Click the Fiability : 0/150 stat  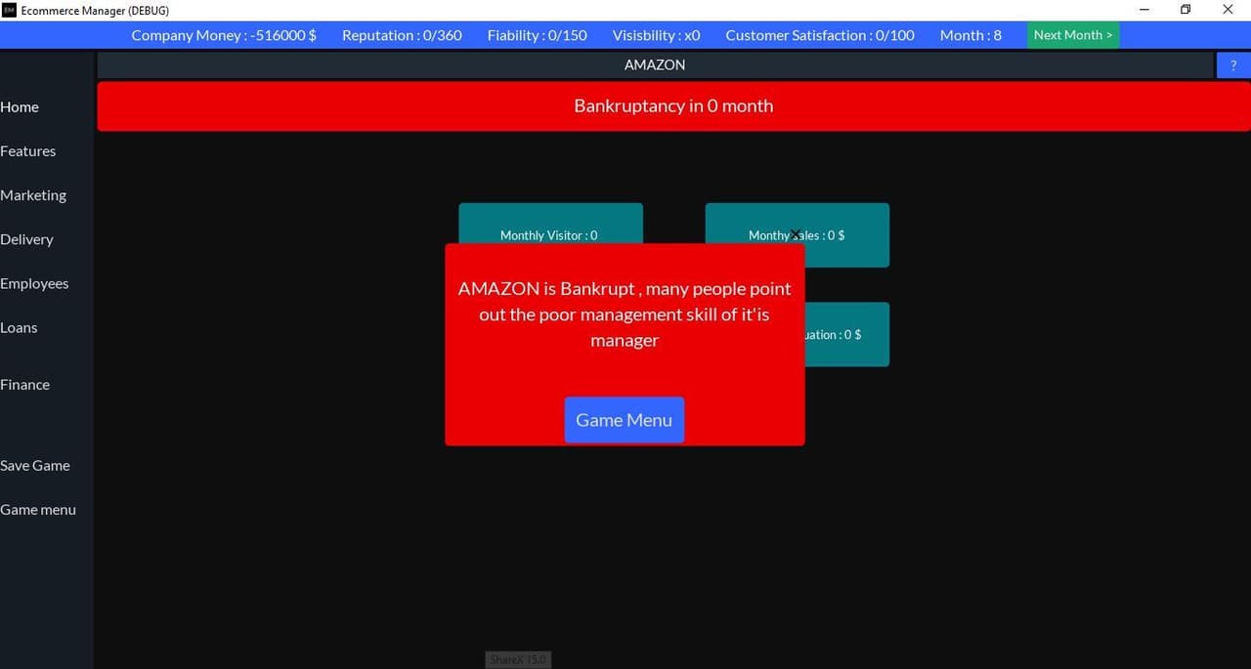pyautogui.click(x=538, y=35)
